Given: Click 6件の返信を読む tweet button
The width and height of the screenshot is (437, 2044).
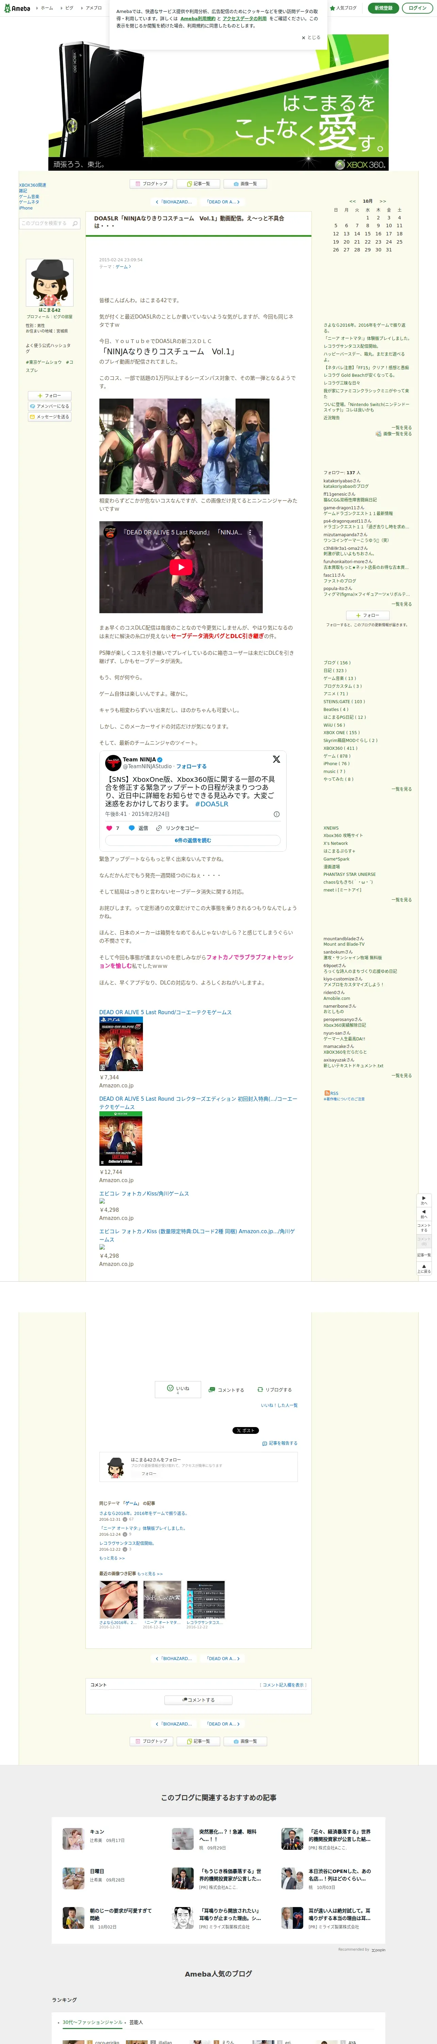Looking at the screenshot, I should [x=193, y=840].
